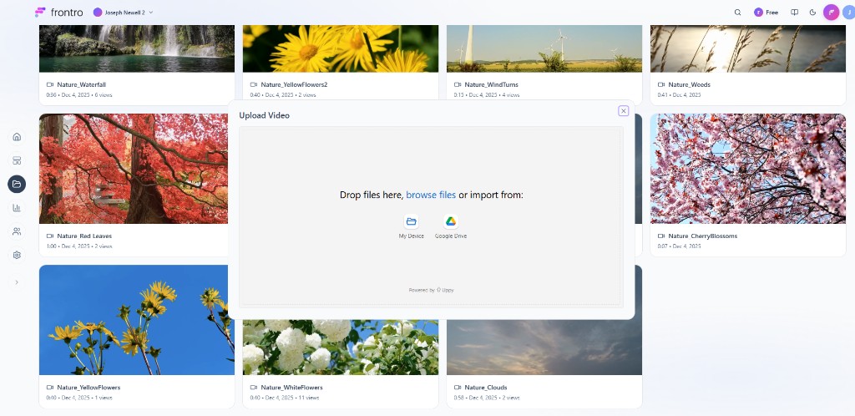Choose My Device upload source
Image resolution: width=855 pixels, height=416 pixels.
(x=411, y=226)
